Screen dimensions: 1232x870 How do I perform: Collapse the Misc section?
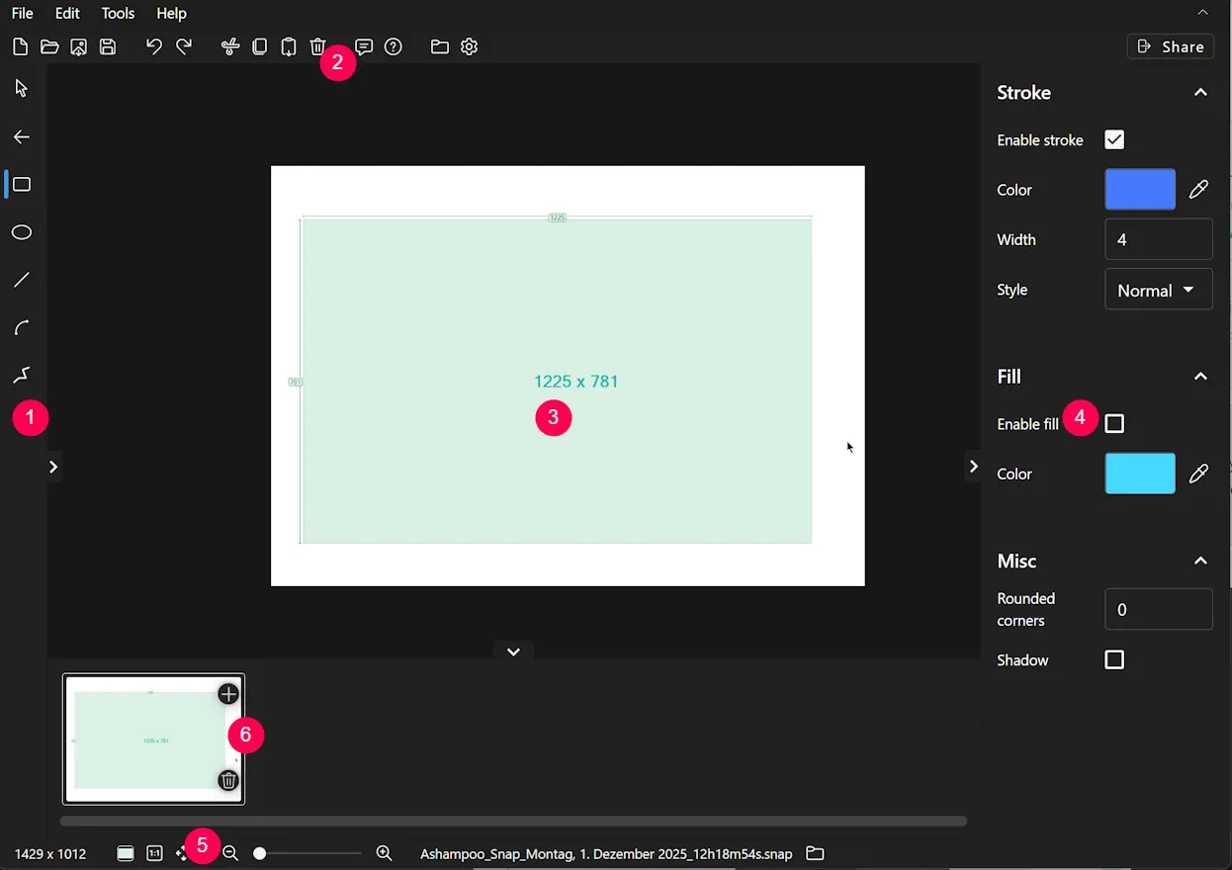(x=1200, y=562)
